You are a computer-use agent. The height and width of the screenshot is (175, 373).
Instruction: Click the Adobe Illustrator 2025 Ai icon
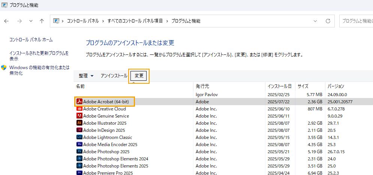pyautogui.click(x=79, y=123)
